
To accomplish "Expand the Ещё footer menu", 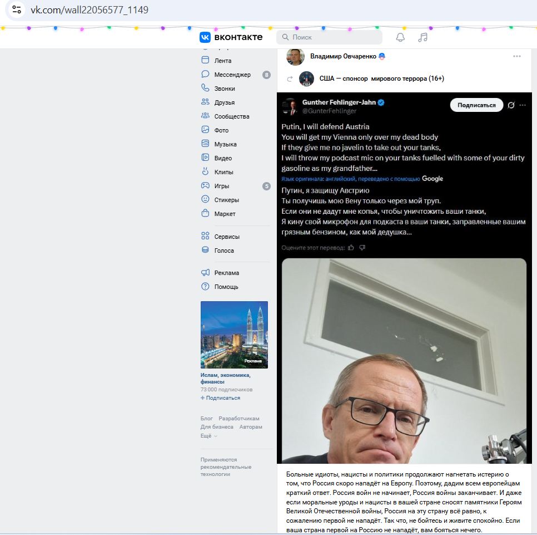I will pyautogui.click(x=206, y=435).
